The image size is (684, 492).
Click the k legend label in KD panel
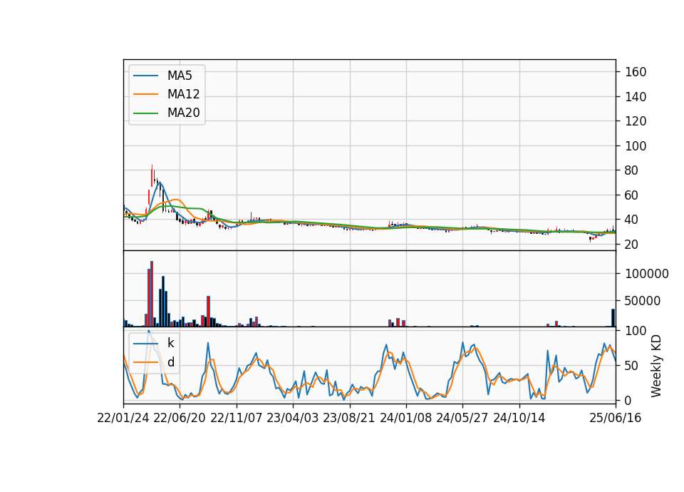[x=170, y=343]
